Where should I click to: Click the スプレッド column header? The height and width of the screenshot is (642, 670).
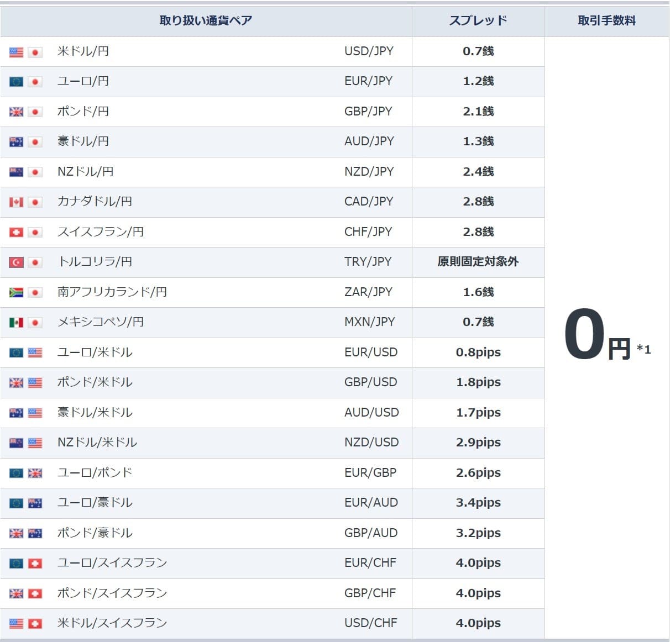478,20
